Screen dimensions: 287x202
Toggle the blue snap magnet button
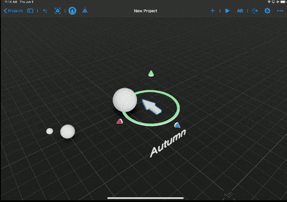tap(72, 11)
